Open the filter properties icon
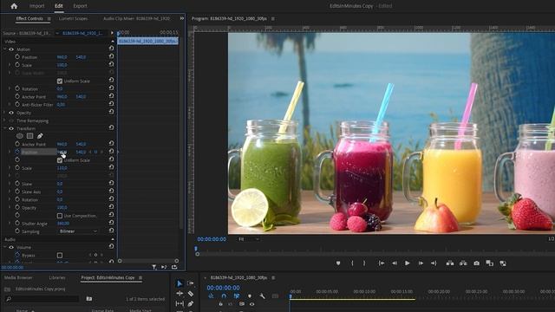 point(154,268)
